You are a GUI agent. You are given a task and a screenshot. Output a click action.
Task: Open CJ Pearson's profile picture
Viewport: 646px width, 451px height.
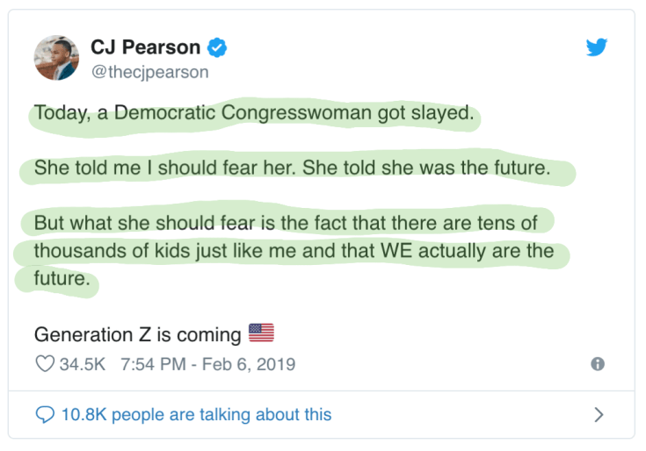57,58
